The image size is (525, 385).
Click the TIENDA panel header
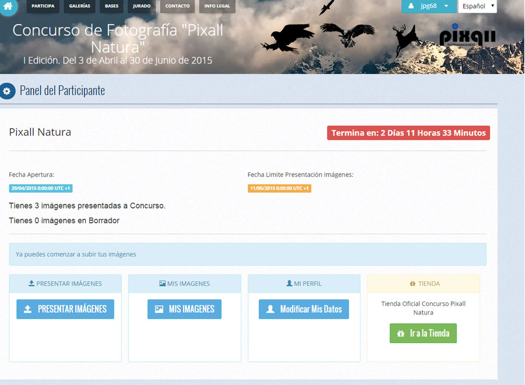pos(423,284)
